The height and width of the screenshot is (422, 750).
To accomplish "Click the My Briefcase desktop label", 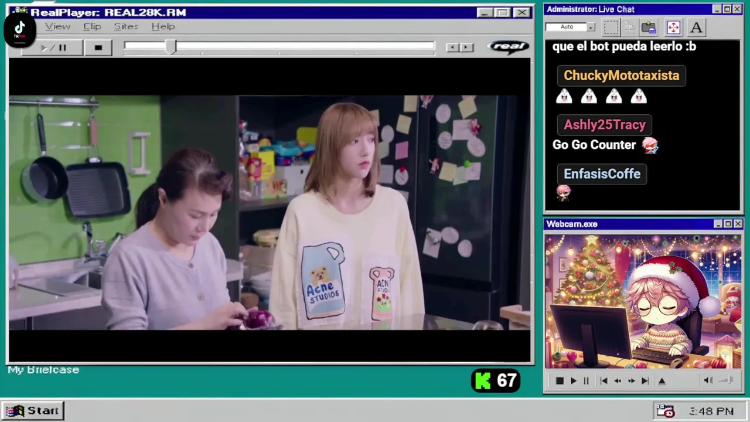I will click(43, 370).
